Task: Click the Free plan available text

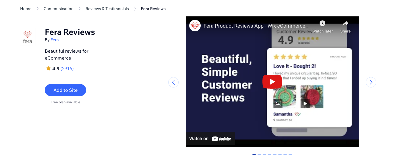Action: pos(65,102)
